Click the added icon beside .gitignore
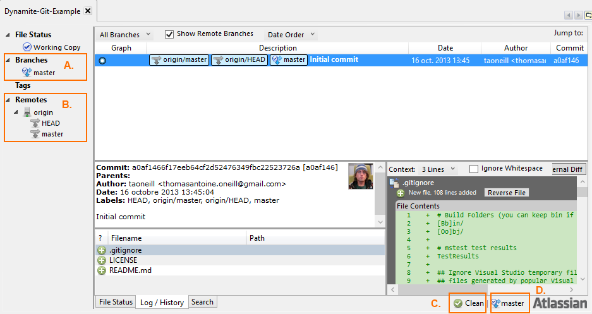 pos(102,250)
